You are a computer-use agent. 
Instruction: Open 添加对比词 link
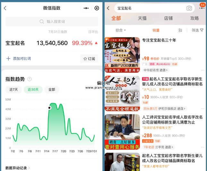pos(22,59)
